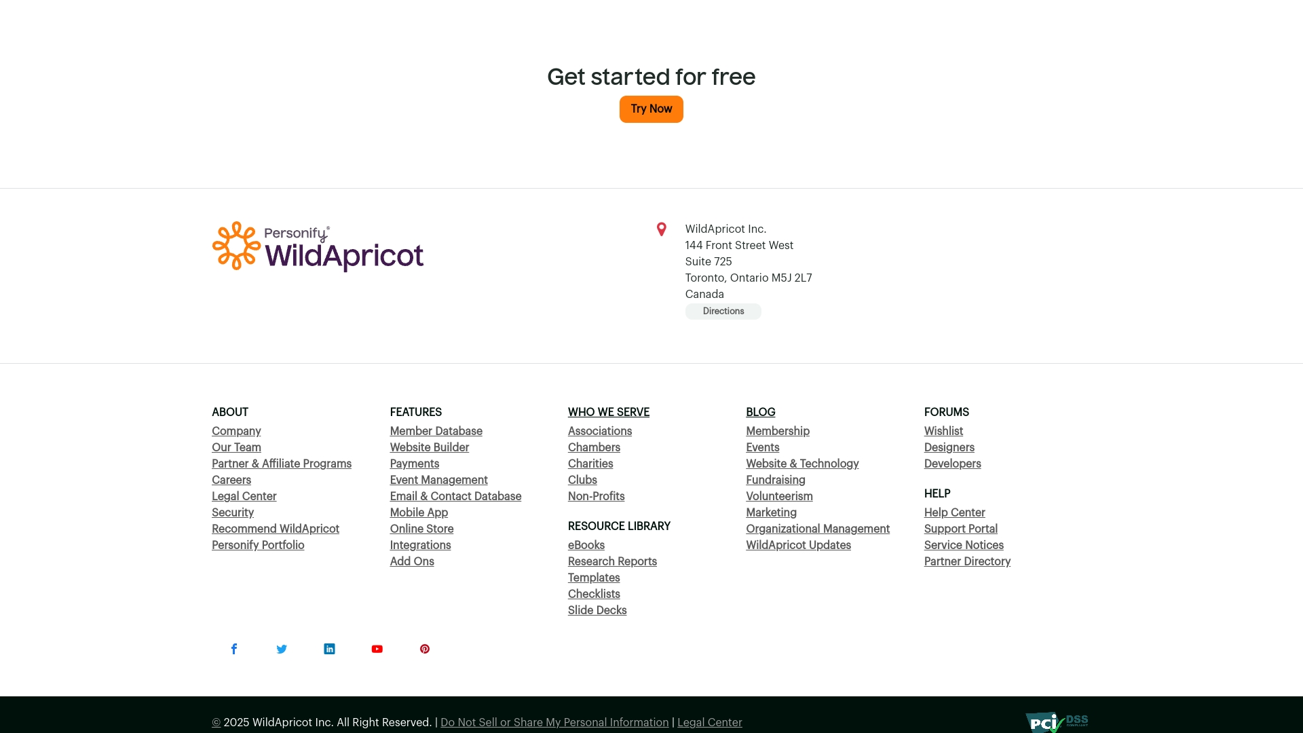Click the WildApricot logo
Image resolution: width=1303 pixels, height=733 pixels.
coord(318,246)
